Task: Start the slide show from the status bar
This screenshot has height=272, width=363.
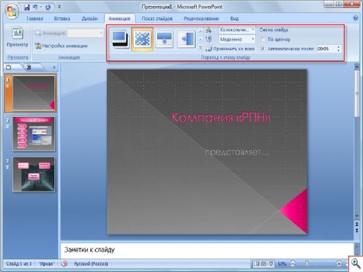Action: [x=271, y=263]
